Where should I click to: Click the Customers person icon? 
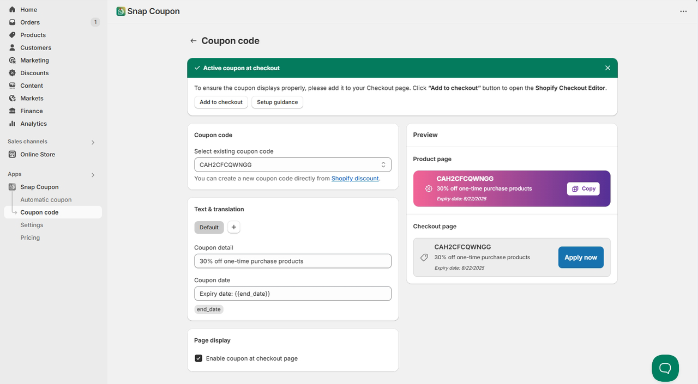point(12,47)
